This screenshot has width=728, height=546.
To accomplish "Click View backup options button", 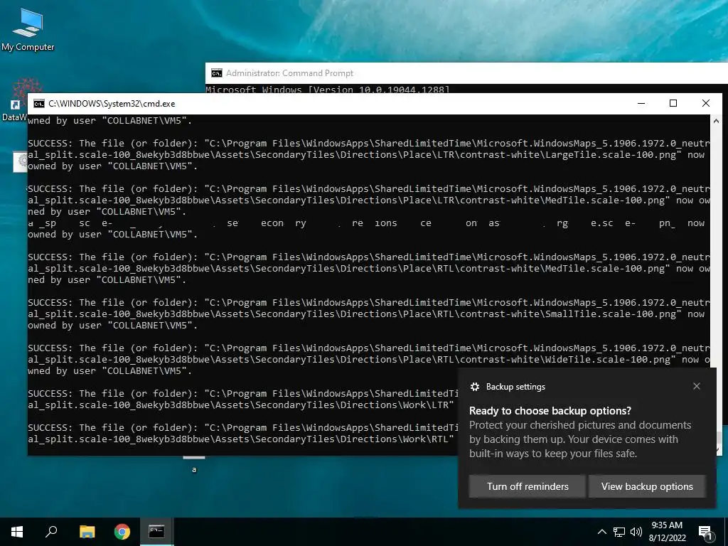I will 647,486.
